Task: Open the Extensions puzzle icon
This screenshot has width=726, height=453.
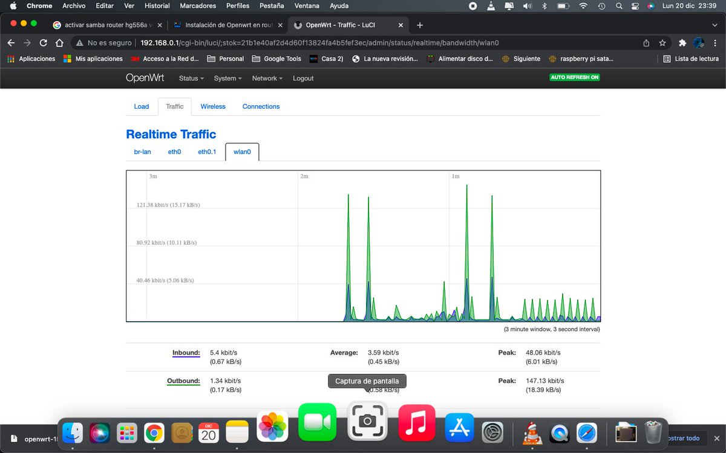Action: pos(682,43)
